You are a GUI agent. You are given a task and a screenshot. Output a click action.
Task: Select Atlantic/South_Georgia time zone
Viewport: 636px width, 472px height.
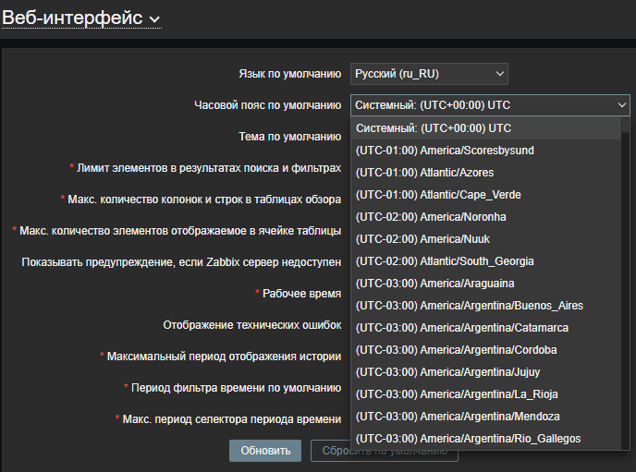pos(445,261)
